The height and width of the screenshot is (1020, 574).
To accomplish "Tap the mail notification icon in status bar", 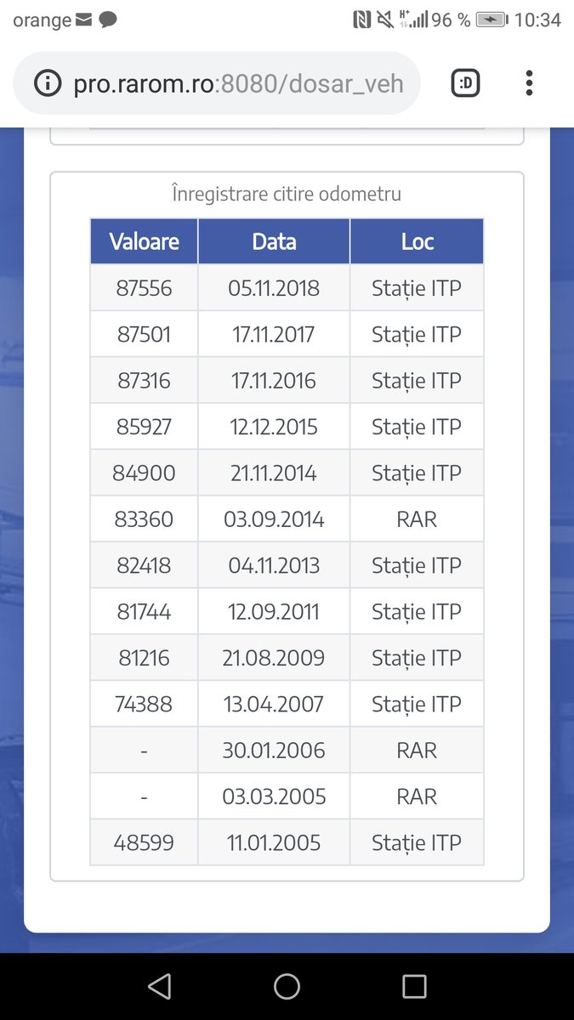I will point(83,20).
